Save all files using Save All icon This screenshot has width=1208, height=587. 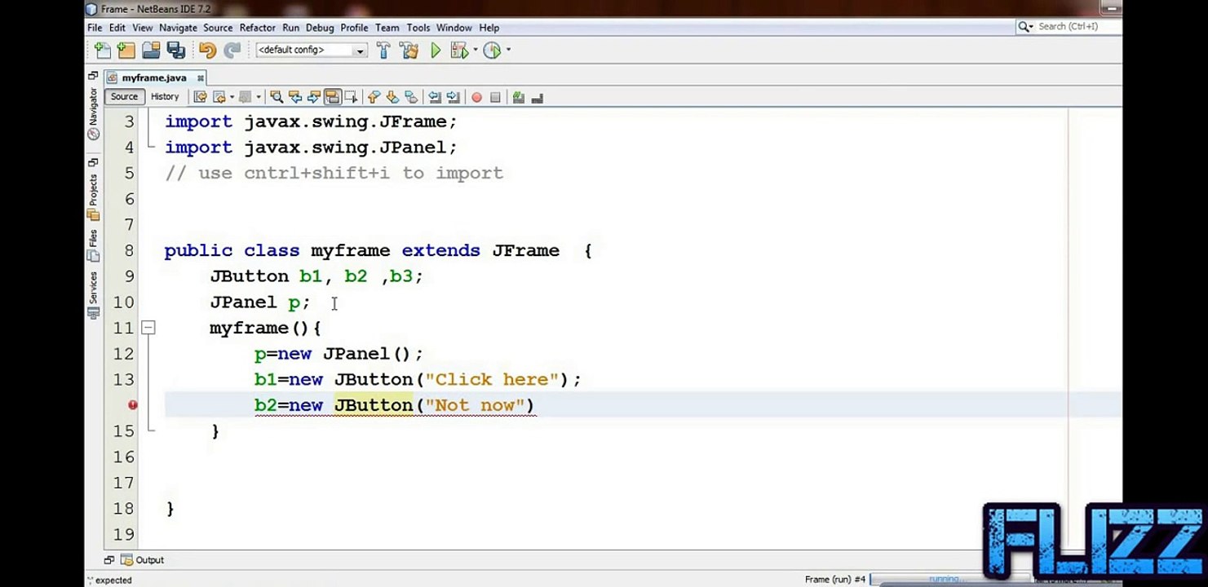tap(175, 51)
